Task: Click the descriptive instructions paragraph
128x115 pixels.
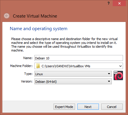Action: pyautogui.click(x=64, y=44)
